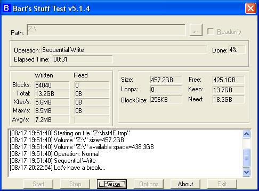Viewport: 259px width, 191px height.
Task: Click the Need value 18.3GB
Action: pos(229,100)
